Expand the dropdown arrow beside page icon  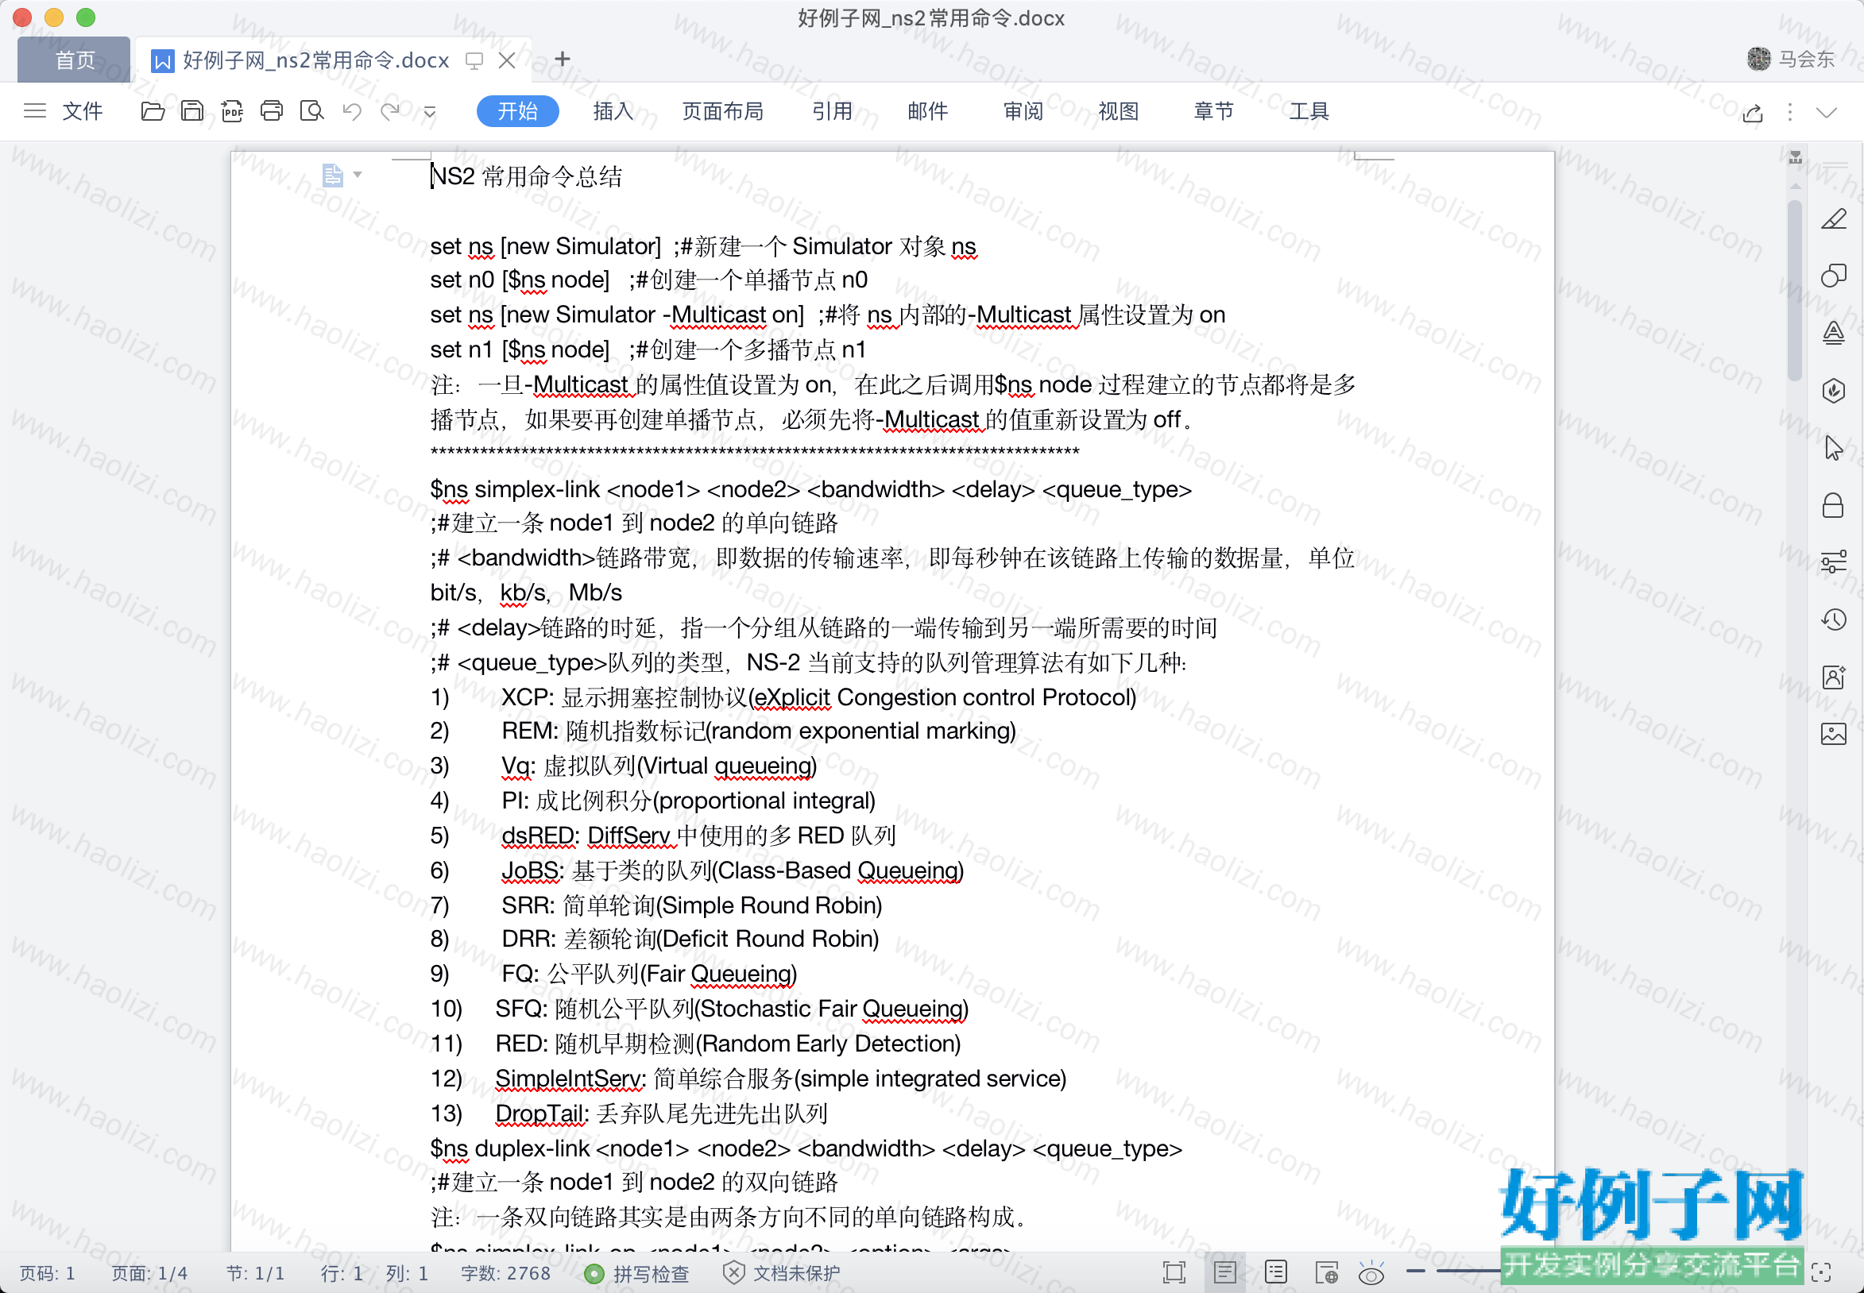click(x=358, y=175)
